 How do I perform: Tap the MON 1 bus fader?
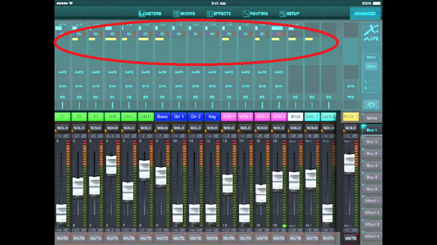349,163
